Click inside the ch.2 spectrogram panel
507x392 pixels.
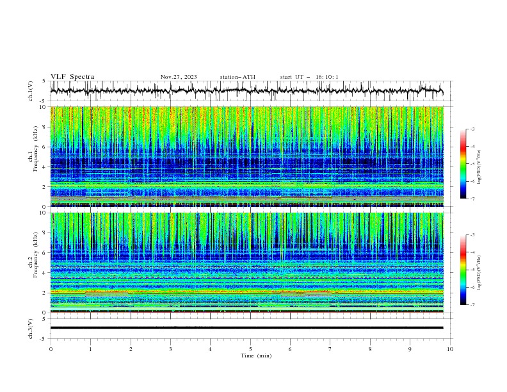click(246, 263)
